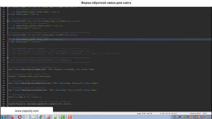This screenshot has width=212, height=119.
Task: Click the 'Col : 53' status bar field
Action: (x=168, y=114)
